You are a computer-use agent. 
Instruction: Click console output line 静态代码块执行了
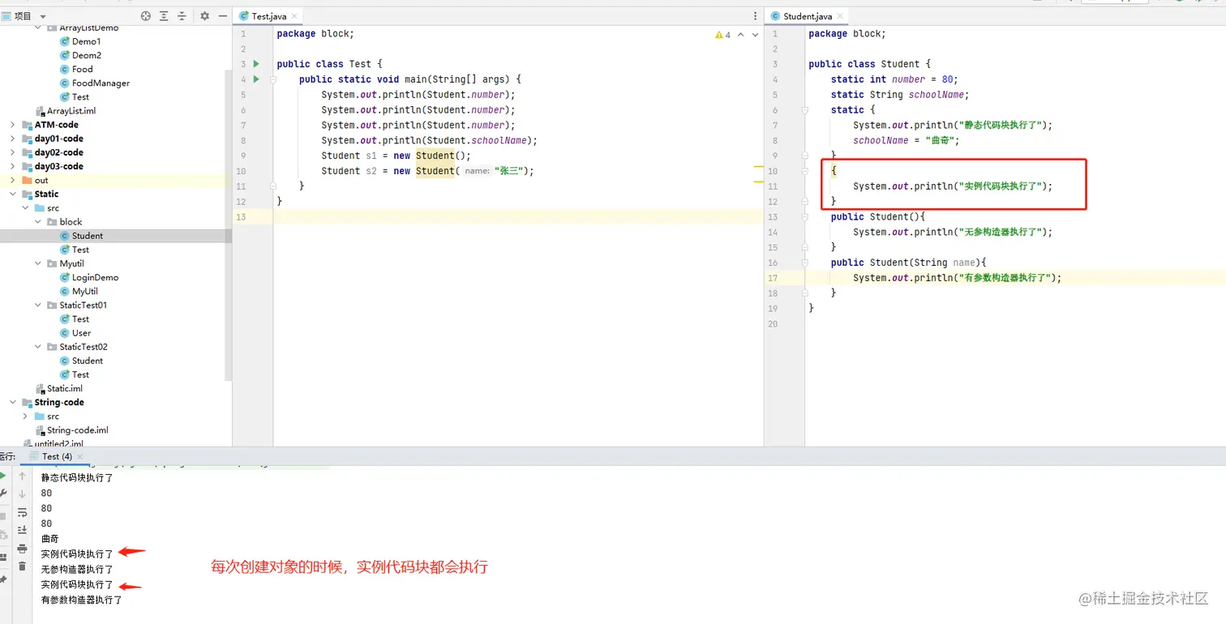[x=78, y=478]
